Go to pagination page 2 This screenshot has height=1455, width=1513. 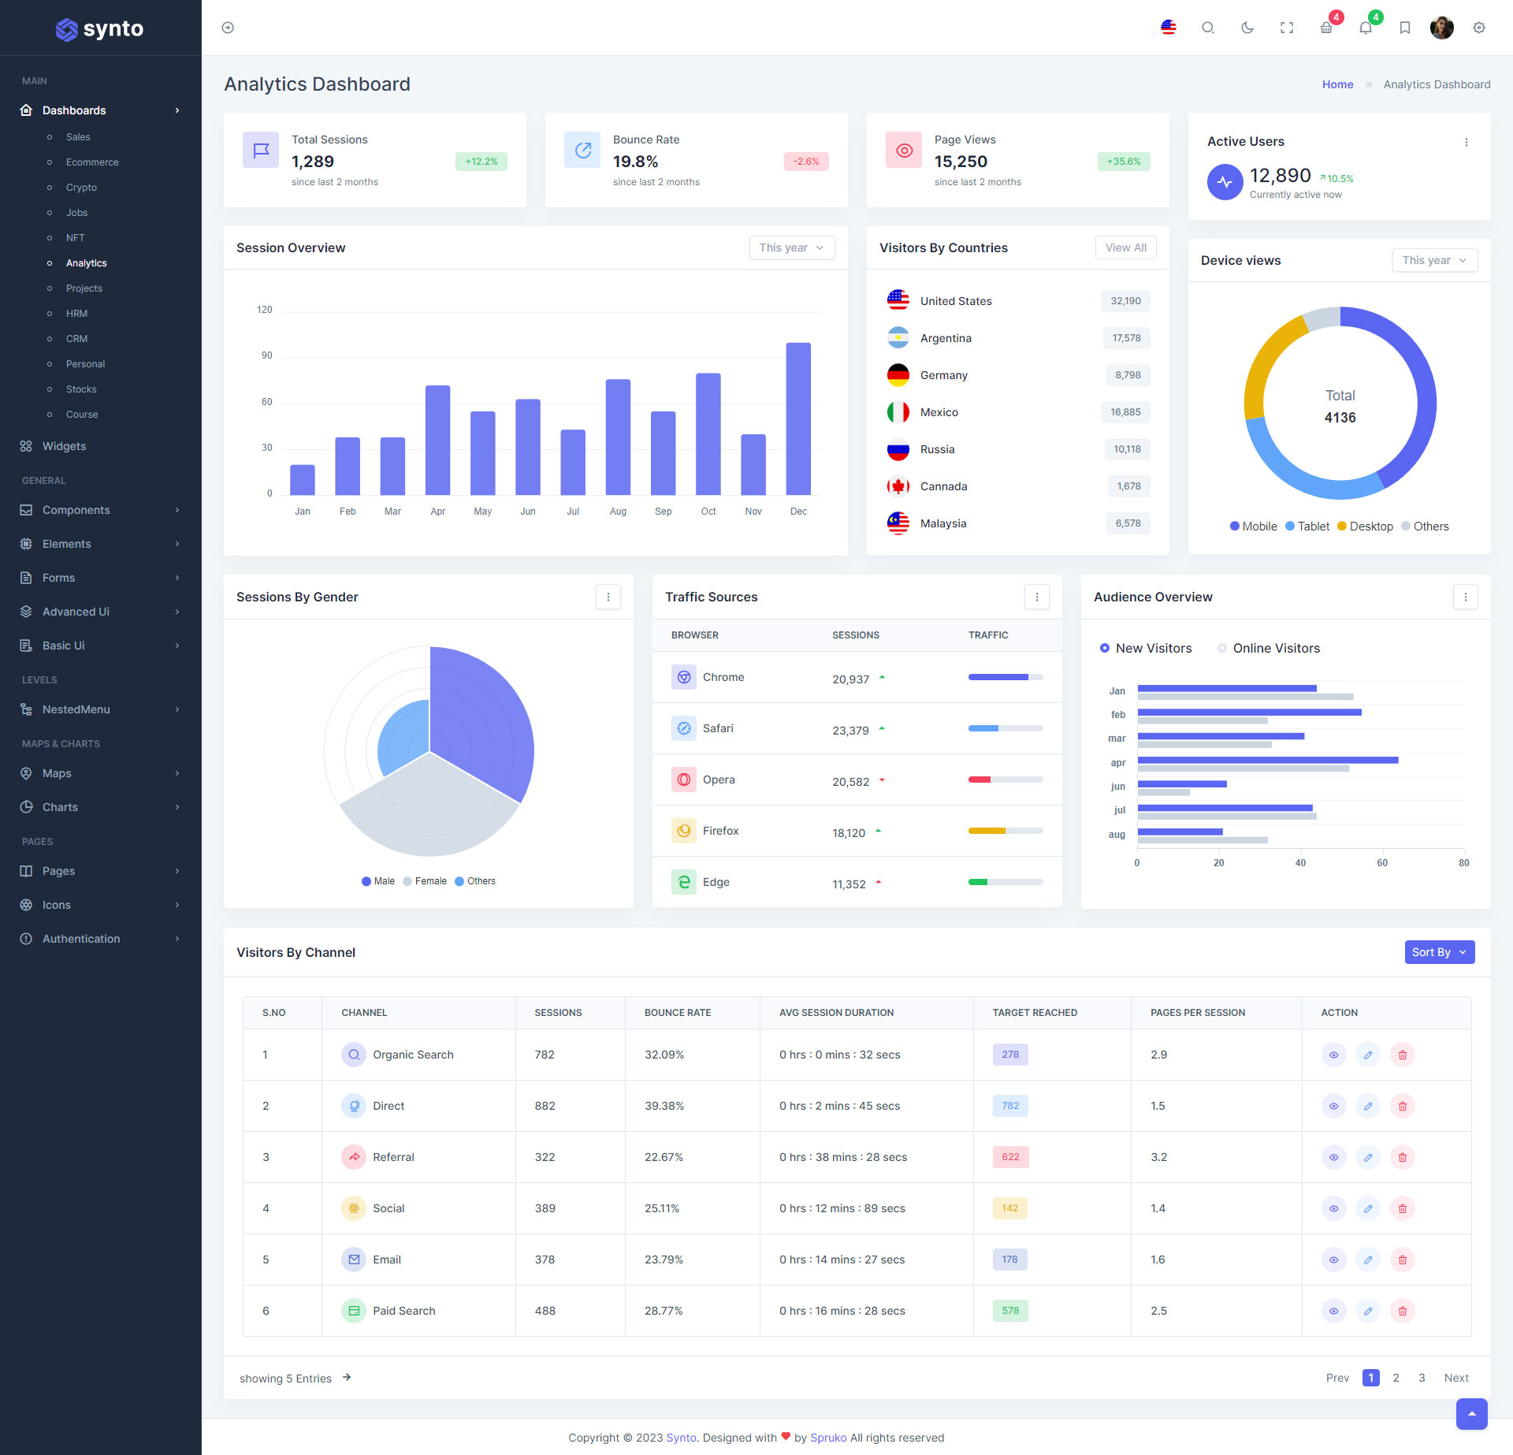(1396, 1378)
